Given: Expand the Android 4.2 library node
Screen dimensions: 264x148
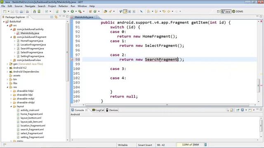Looking at the screenshot, I should [7, 68].
